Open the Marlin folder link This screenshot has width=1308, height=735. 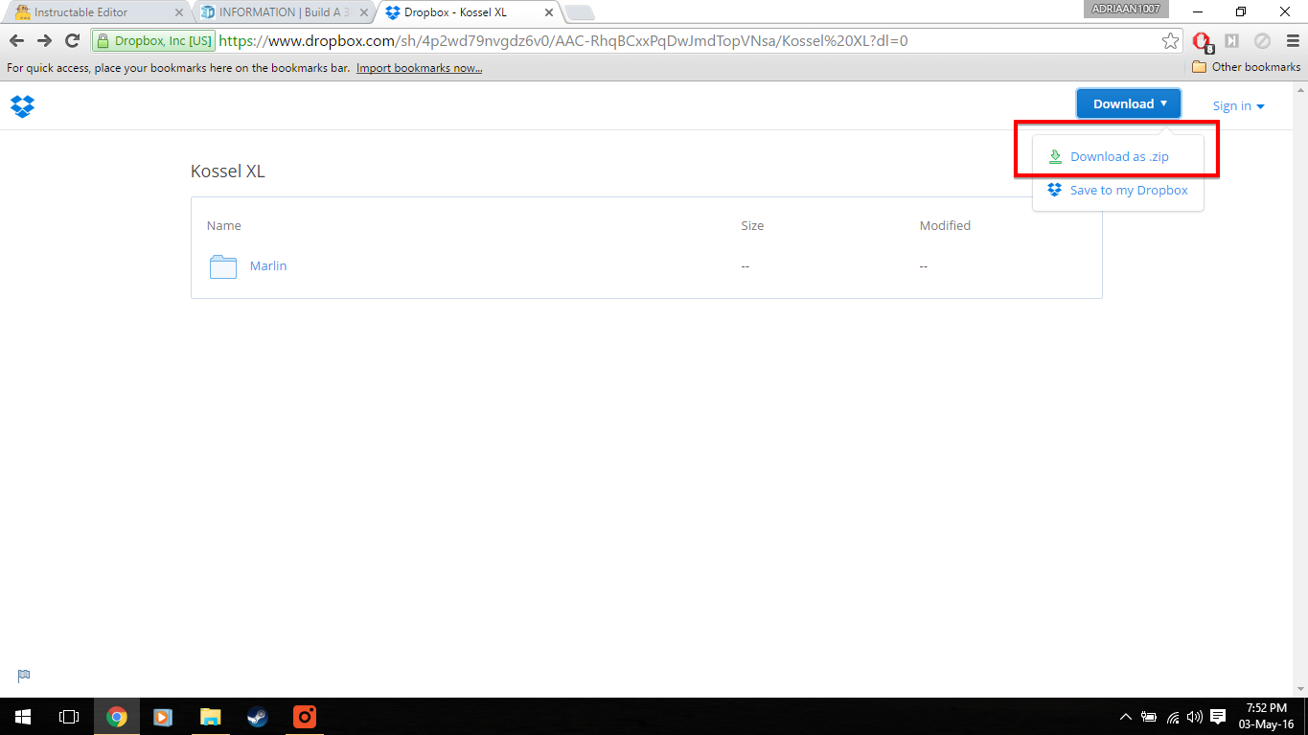tap(268, 265)
